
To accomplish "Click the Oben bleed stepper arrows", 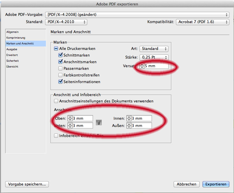I will click(70, 118).
